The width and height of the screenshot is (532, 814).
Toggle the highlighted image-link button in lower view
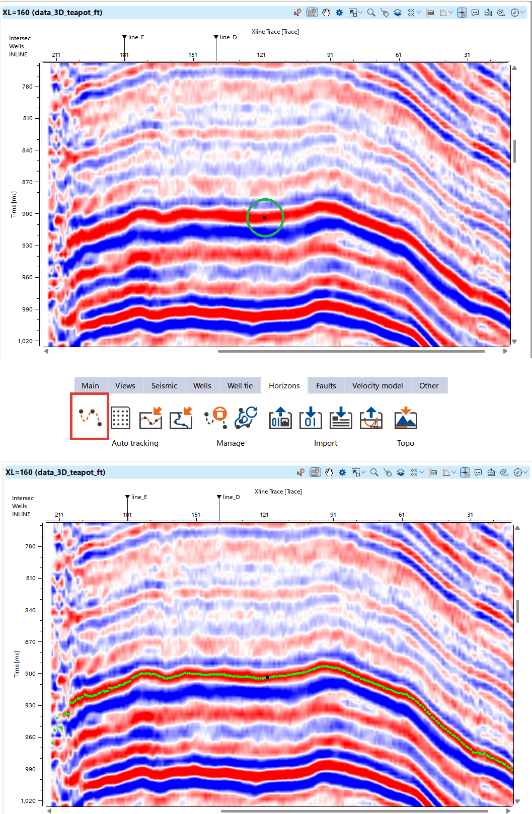315,472
